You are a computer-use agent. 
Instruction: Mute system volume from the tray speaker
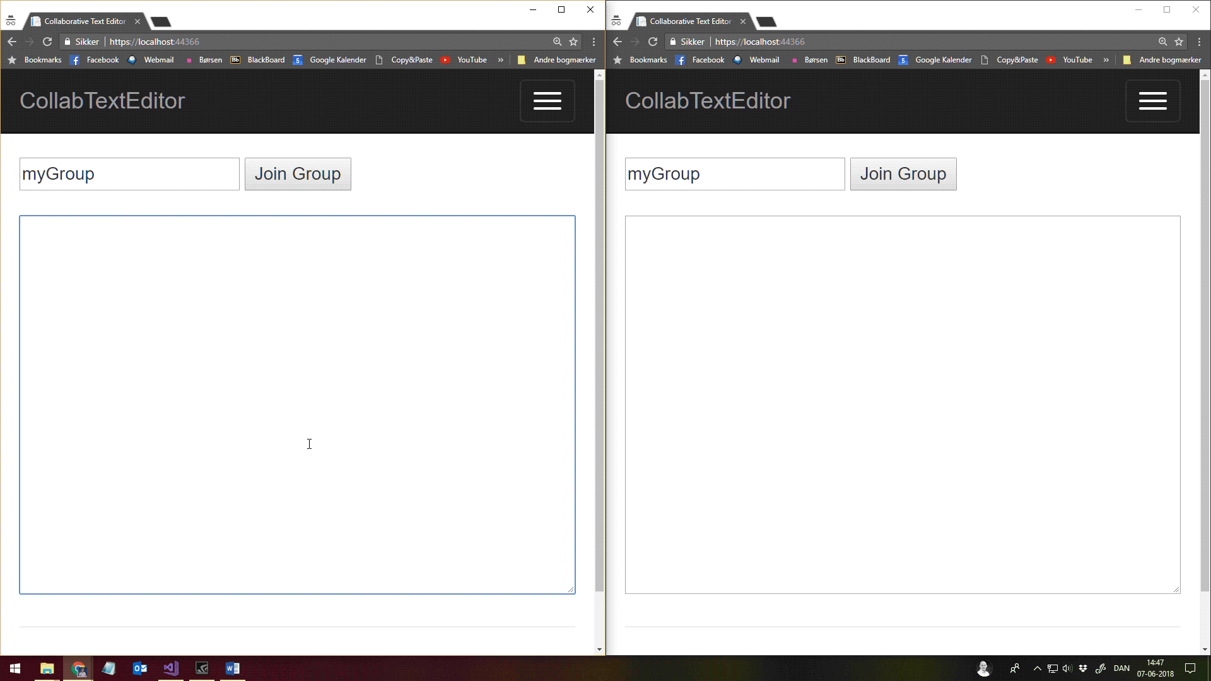[1067, 668]
